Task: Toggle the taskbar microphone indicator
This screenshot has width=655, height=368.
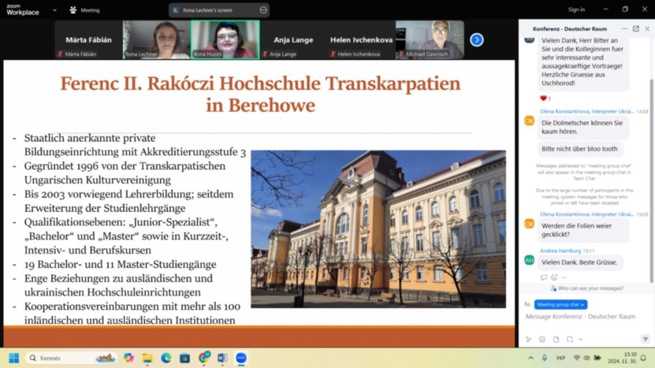Action: point(544,358)
